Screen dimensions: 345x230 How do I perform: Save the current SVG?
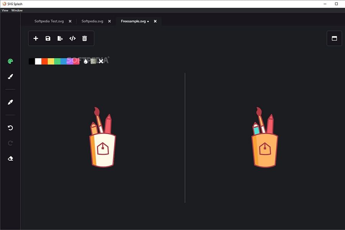[48, 38]
